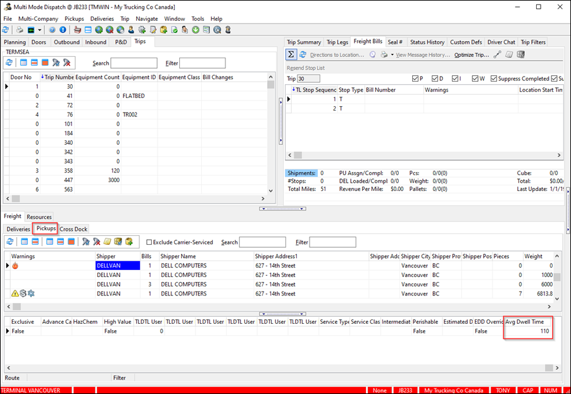
Task: Check Exclude Carrier-Serviced checkbox
Action: [x=149, y=242]
